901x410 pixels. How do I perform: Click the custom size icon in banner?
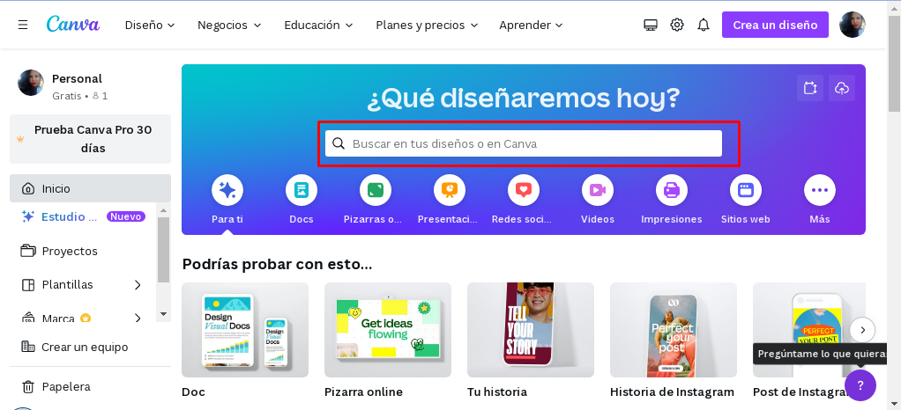point(810,88)
